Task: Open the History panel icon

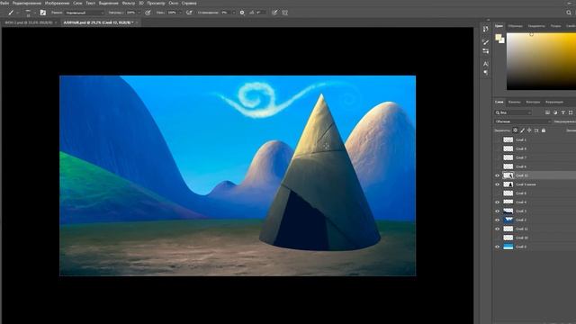Action: (486, 29)
